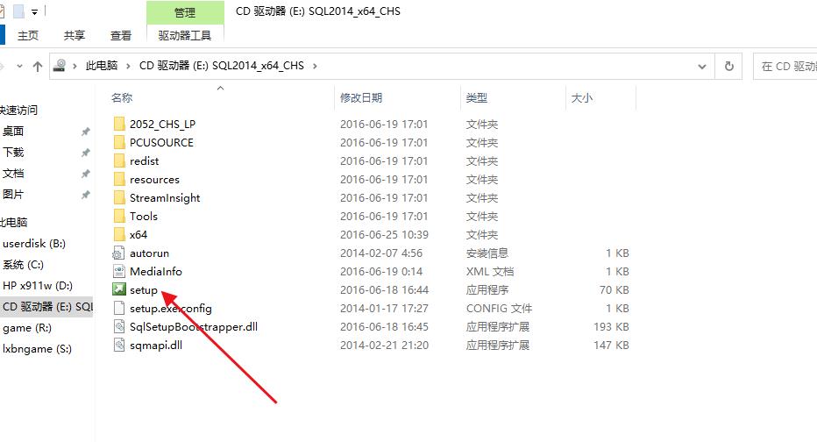Expand chevron after SQL2014_x64_CHS in path
Image resolution: width=817 pixels, height=442 pixels.
click(x=315, y=66)
